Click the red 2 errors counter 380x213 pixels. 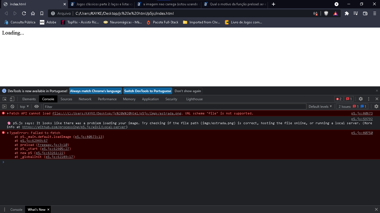coord(339,99)
